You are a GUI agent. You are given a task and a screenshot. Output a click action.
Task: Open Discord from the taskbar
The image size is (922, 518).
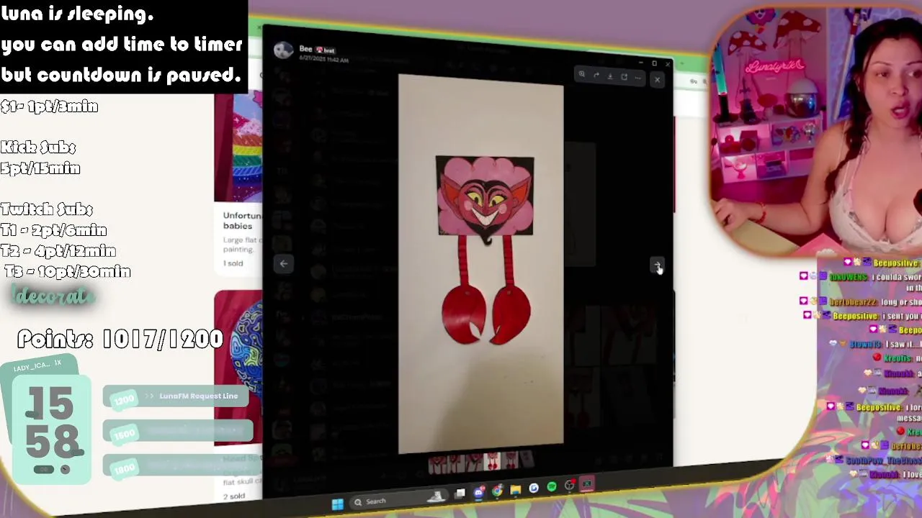[478, 493]
